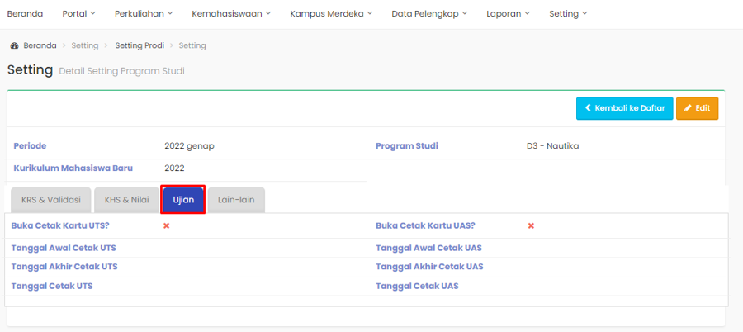
Task: Go to Beranda in the top navigation
Action: point(25,13)
